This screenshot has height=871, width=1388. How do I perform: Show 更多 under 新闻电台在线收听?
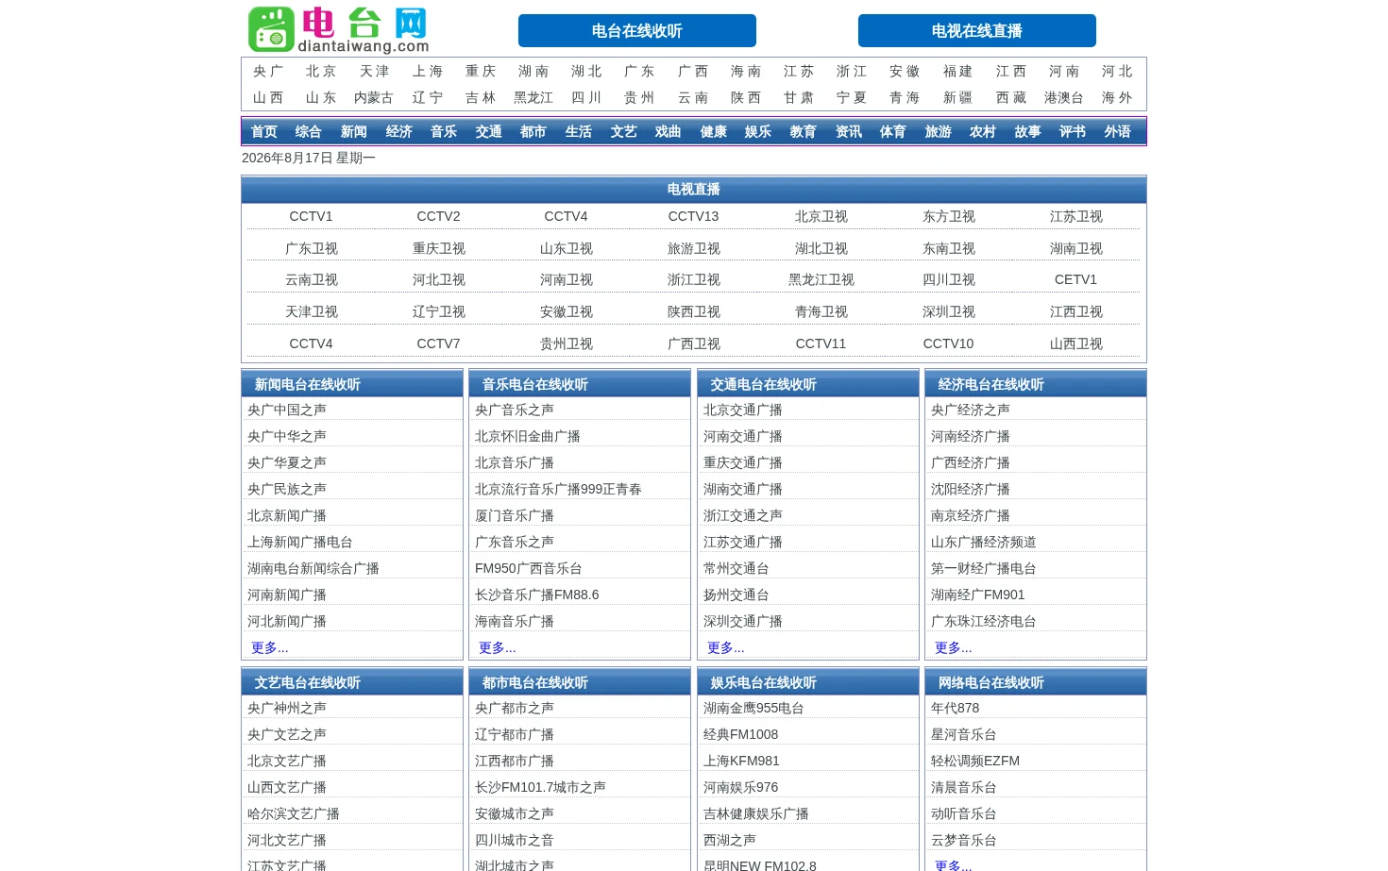270,647
